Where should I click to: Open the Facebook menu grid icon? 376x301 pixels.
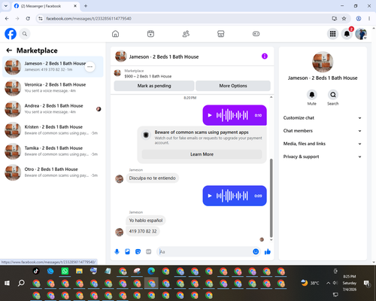[x=332, y=34]
